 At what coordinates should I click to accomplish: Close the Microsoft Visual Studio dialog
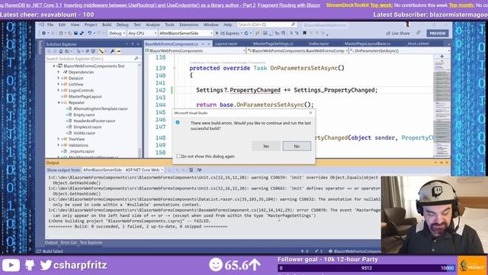(x=310, y=113)
